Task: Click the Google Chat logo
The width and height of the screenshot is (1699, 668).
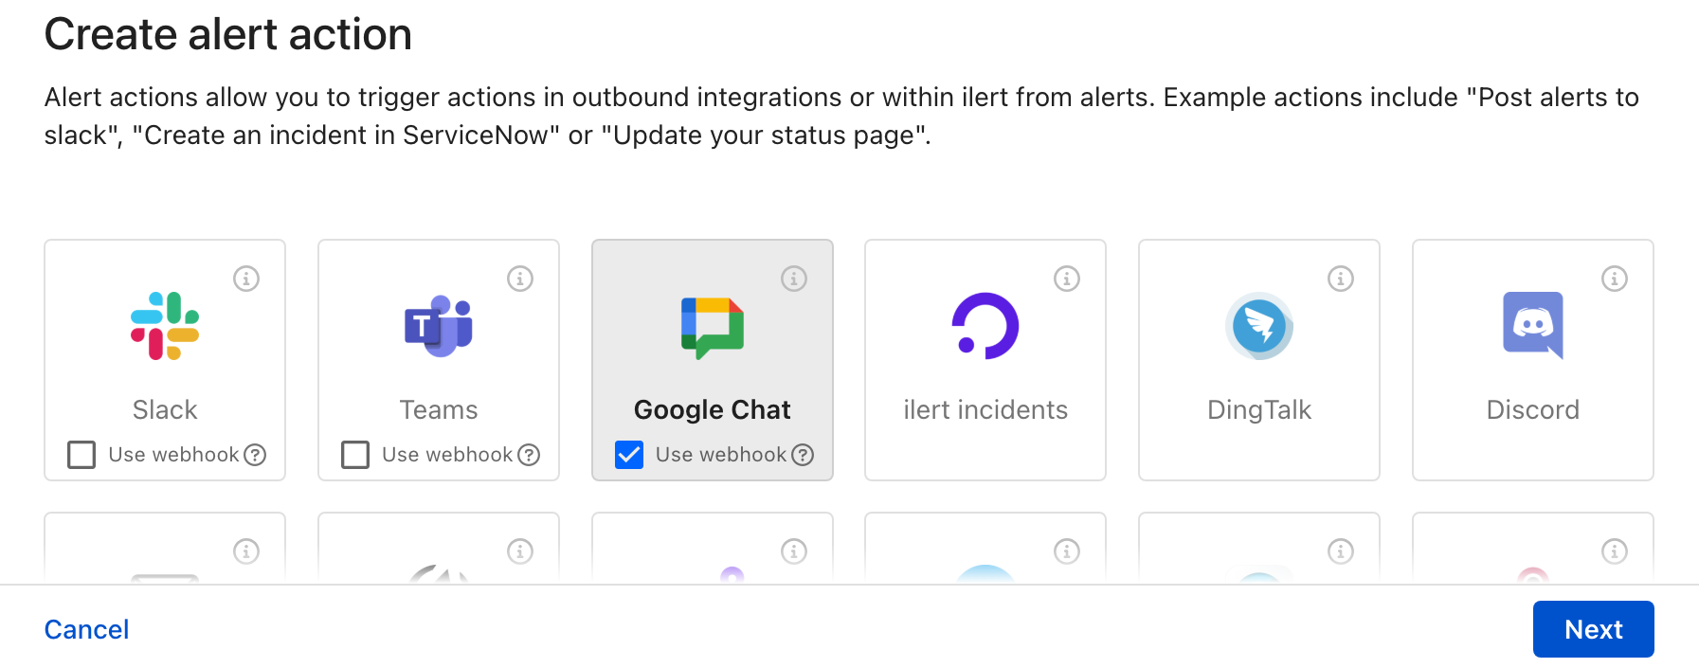Action: point(713,327)
